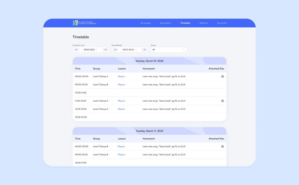Open the 03.10-03.16 week dropdown
The image size is (299, 185).
coord(130,50)
